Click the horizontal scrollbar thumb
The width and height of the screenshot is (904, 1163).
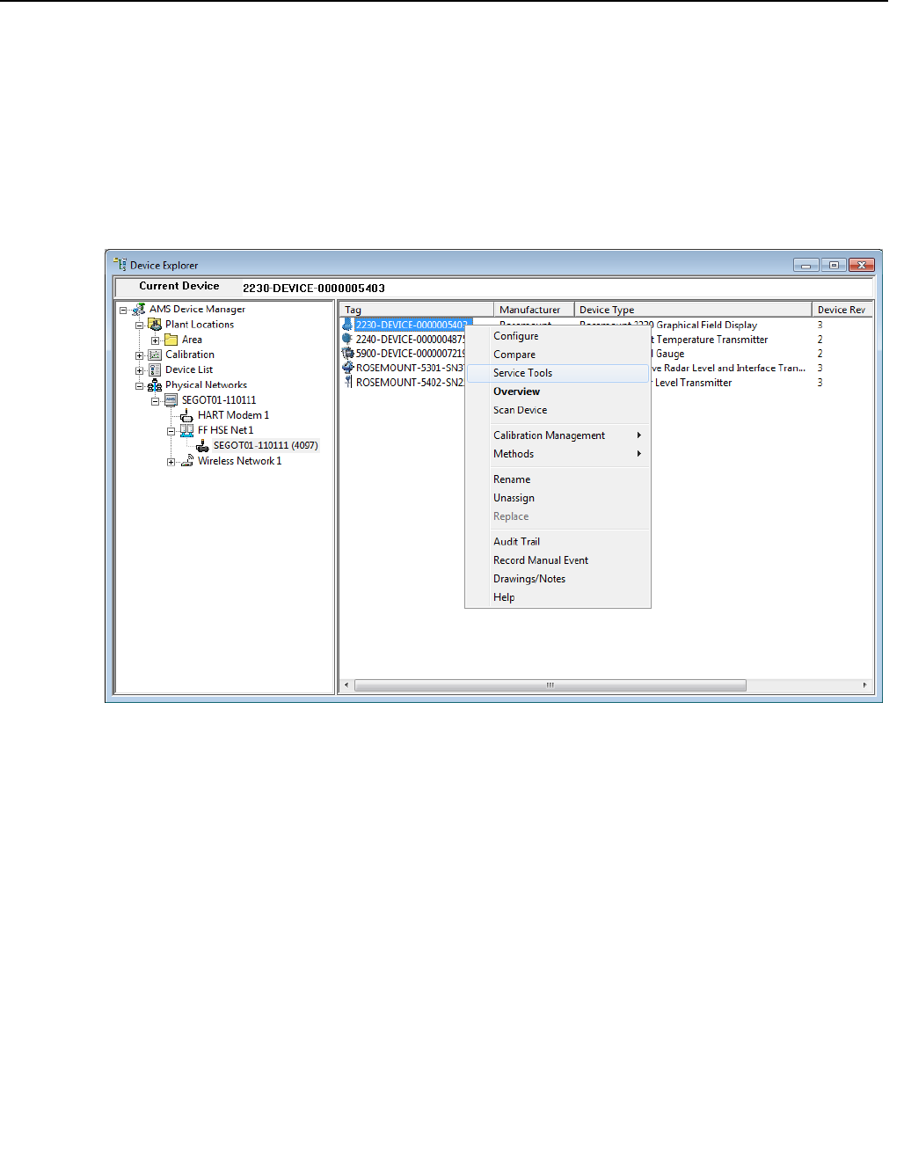click(x=550, y=685)
